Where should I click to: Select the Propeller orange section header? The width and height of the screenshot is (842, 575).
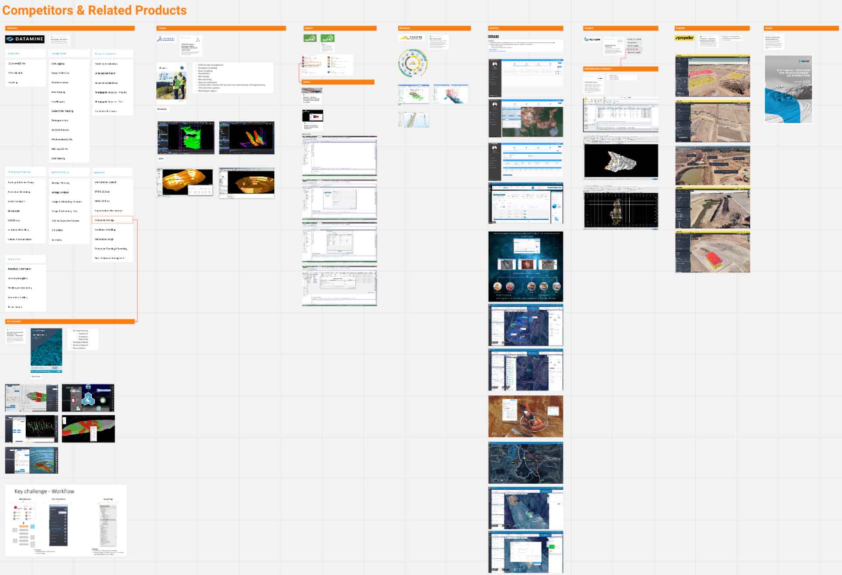click(x=712, y=28)
